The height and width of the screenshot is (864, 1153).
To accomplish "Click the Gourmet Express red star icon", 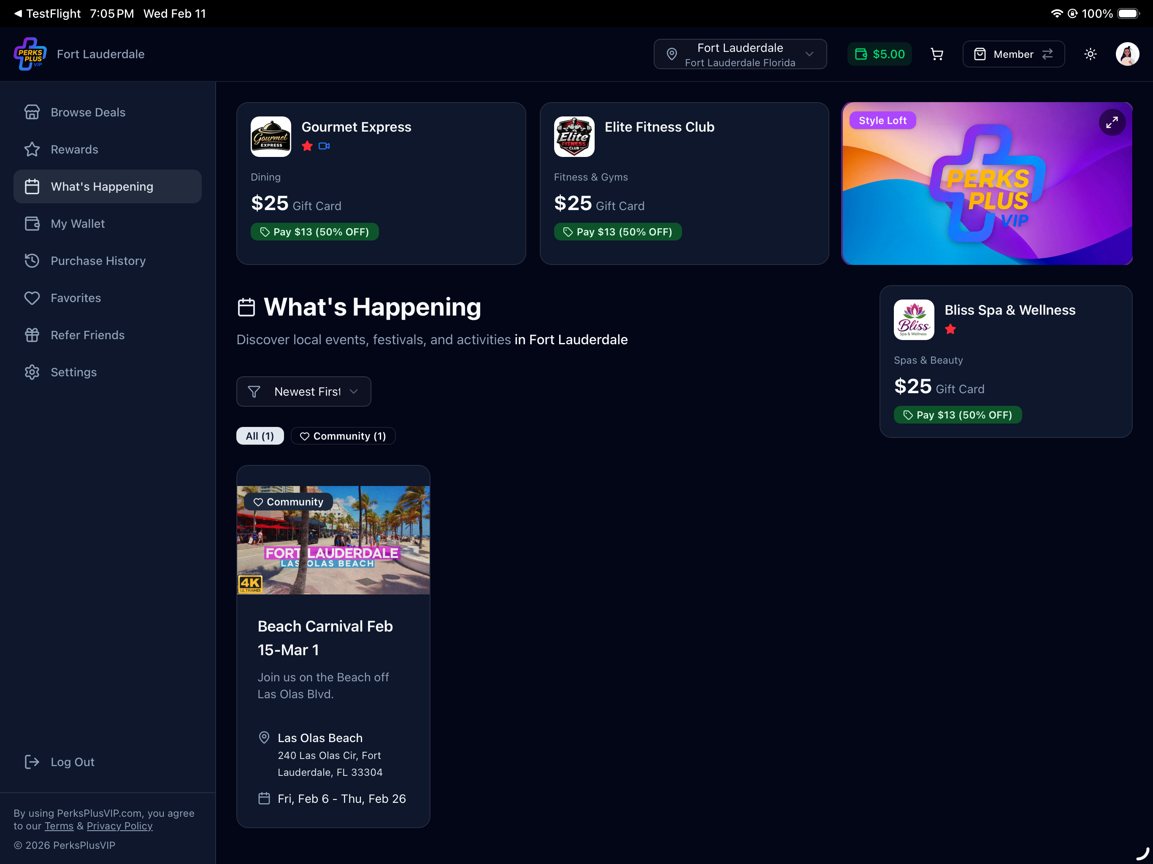I will point(307,146).
